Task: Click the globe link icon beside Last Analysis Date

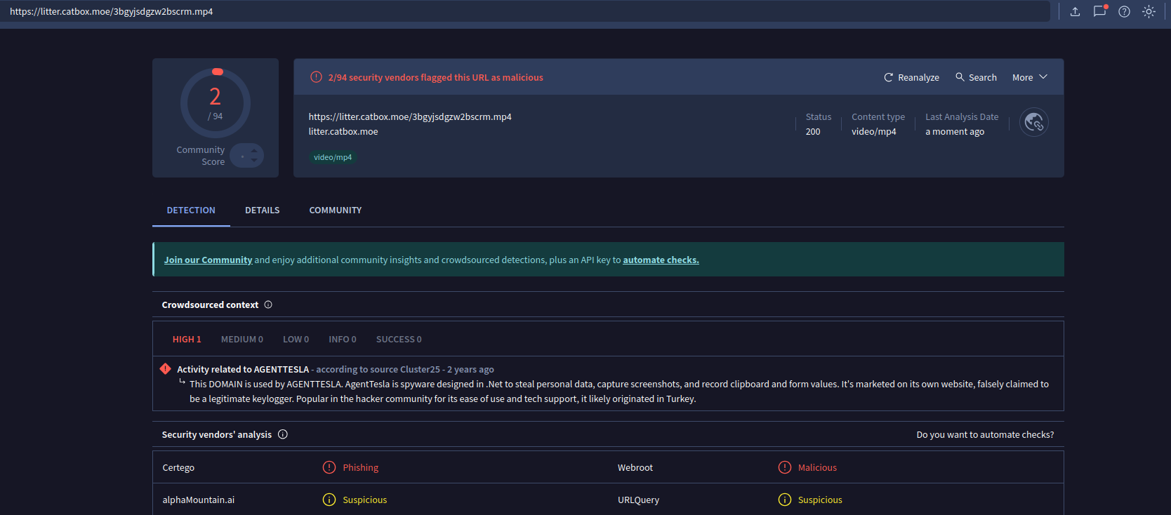Action: tap(1034, 123)
